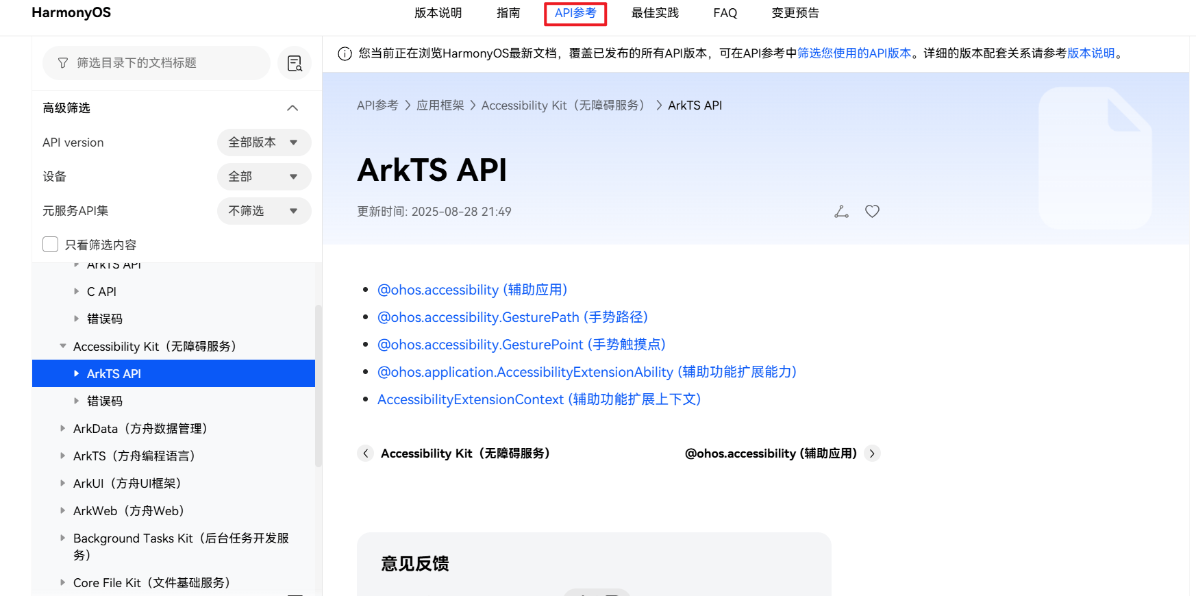The width and height of the screenshot is (1196, 596).
Task: Click the heart favorite icon
Action: coord(872,212)
